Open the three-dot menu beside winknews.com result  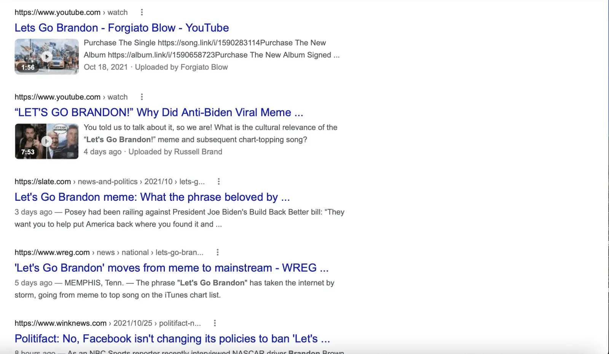[215, 323]
